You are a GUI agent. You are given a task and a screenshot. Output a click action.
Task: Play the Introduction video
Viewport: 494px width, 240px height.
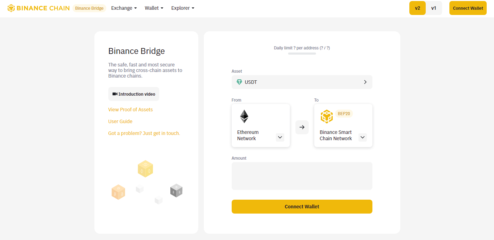pyautogui.click(x=134, y=94)
